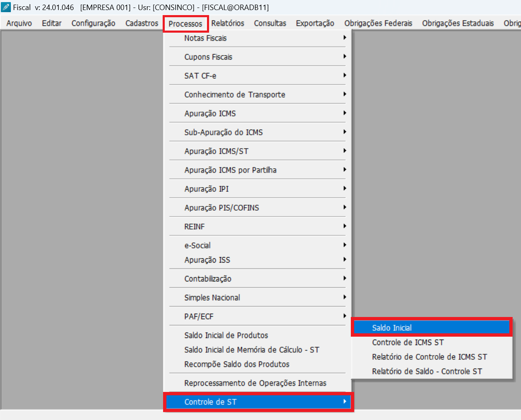Expand Cupons Fiscais submenu arrow
This screenshot has height=420, width=521.
coord(345,57)
